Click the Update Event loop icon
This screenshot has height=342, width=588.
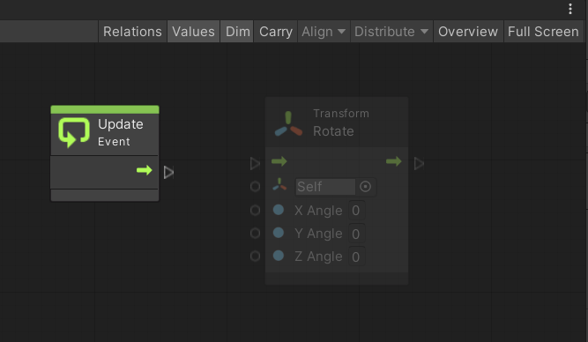(74, 133)
